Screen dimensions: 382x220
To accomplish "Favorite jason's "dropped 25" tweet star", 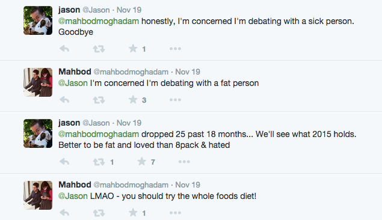I will pos(142,161).
